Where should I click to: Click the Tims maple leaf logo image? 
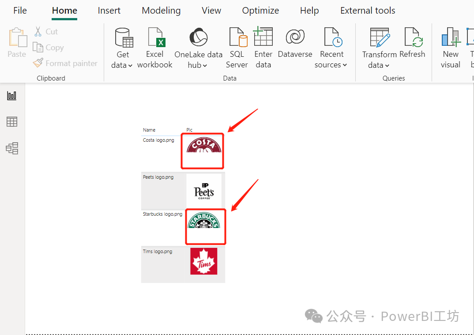pyautogui.click(x=204, y=261)
